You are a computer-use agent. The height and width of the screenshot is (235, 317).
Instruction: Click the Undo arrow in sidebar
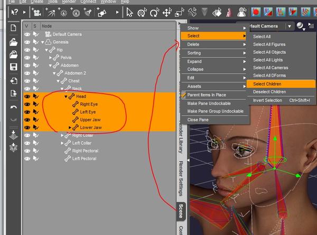pos(14,107)
